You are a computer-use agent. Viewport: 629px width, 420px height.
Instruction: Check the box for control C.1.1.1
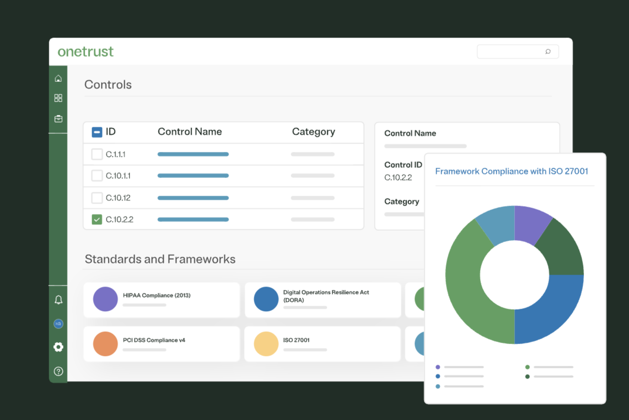(x=97, y=154)
